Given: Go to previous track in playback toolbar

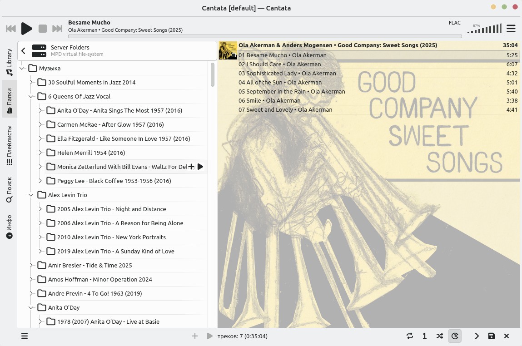Looking at the screenshot, I should click(x=11, y=29).
